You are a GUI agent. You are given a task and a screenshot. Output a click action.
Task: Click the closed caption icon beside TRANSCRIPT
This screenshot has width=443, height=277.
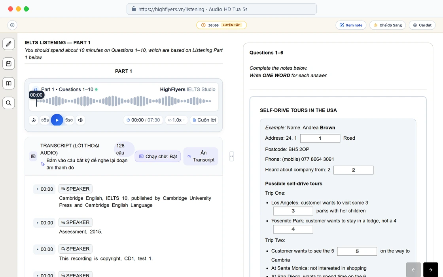33,156
